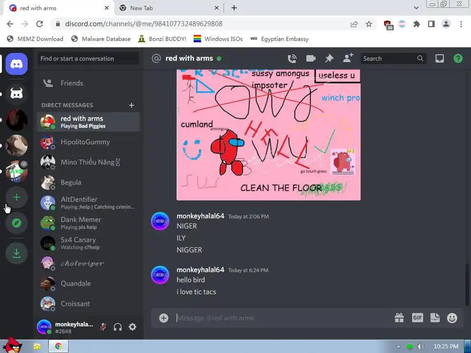This screenshot has height=353, width=471.
Task: Click the message input field
Action: point(282,318)
